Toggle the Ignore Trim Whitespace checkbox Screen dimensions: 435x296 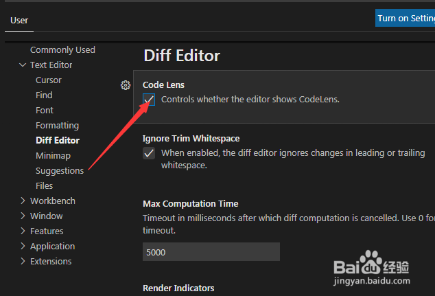[149, 153]
